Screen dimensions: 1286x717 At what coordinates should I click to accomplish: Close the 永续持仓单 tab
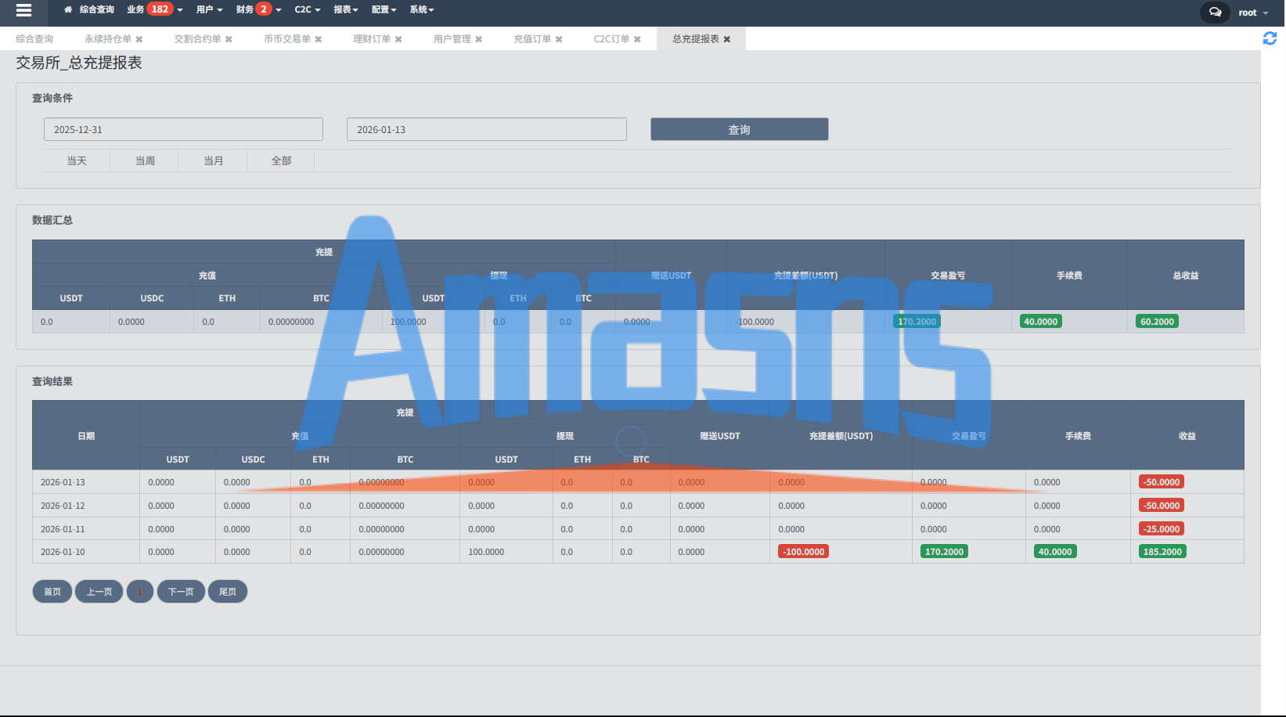[x=139, y=39]
